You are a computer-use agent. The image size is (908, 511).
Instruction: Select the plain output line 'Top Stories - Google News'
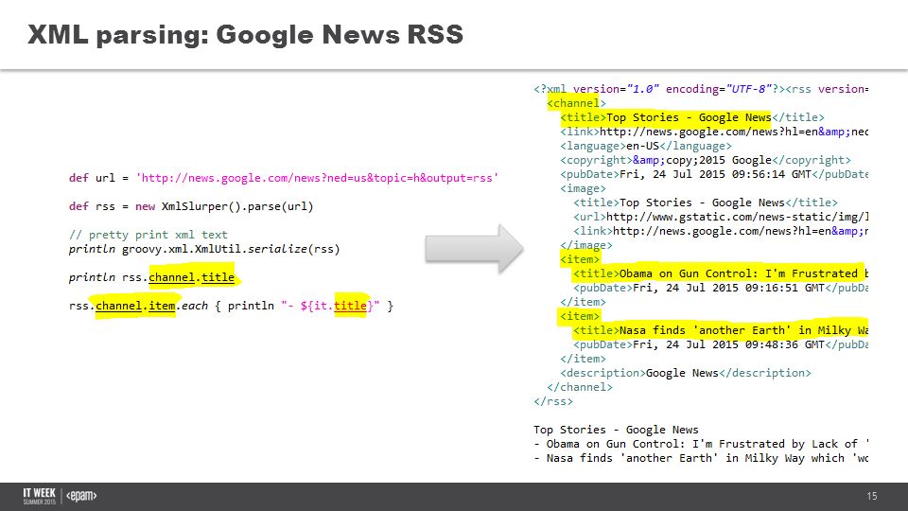616,430
